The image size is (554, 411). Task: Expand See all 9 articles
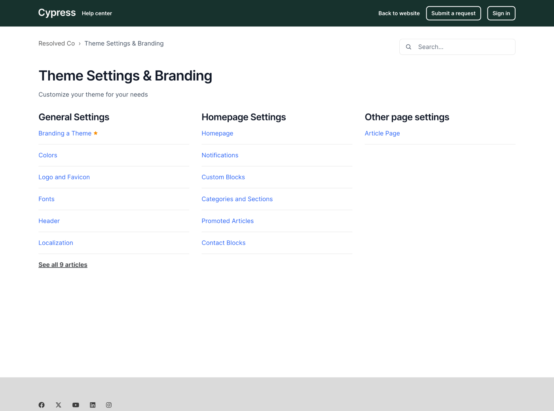coord(63,265)
